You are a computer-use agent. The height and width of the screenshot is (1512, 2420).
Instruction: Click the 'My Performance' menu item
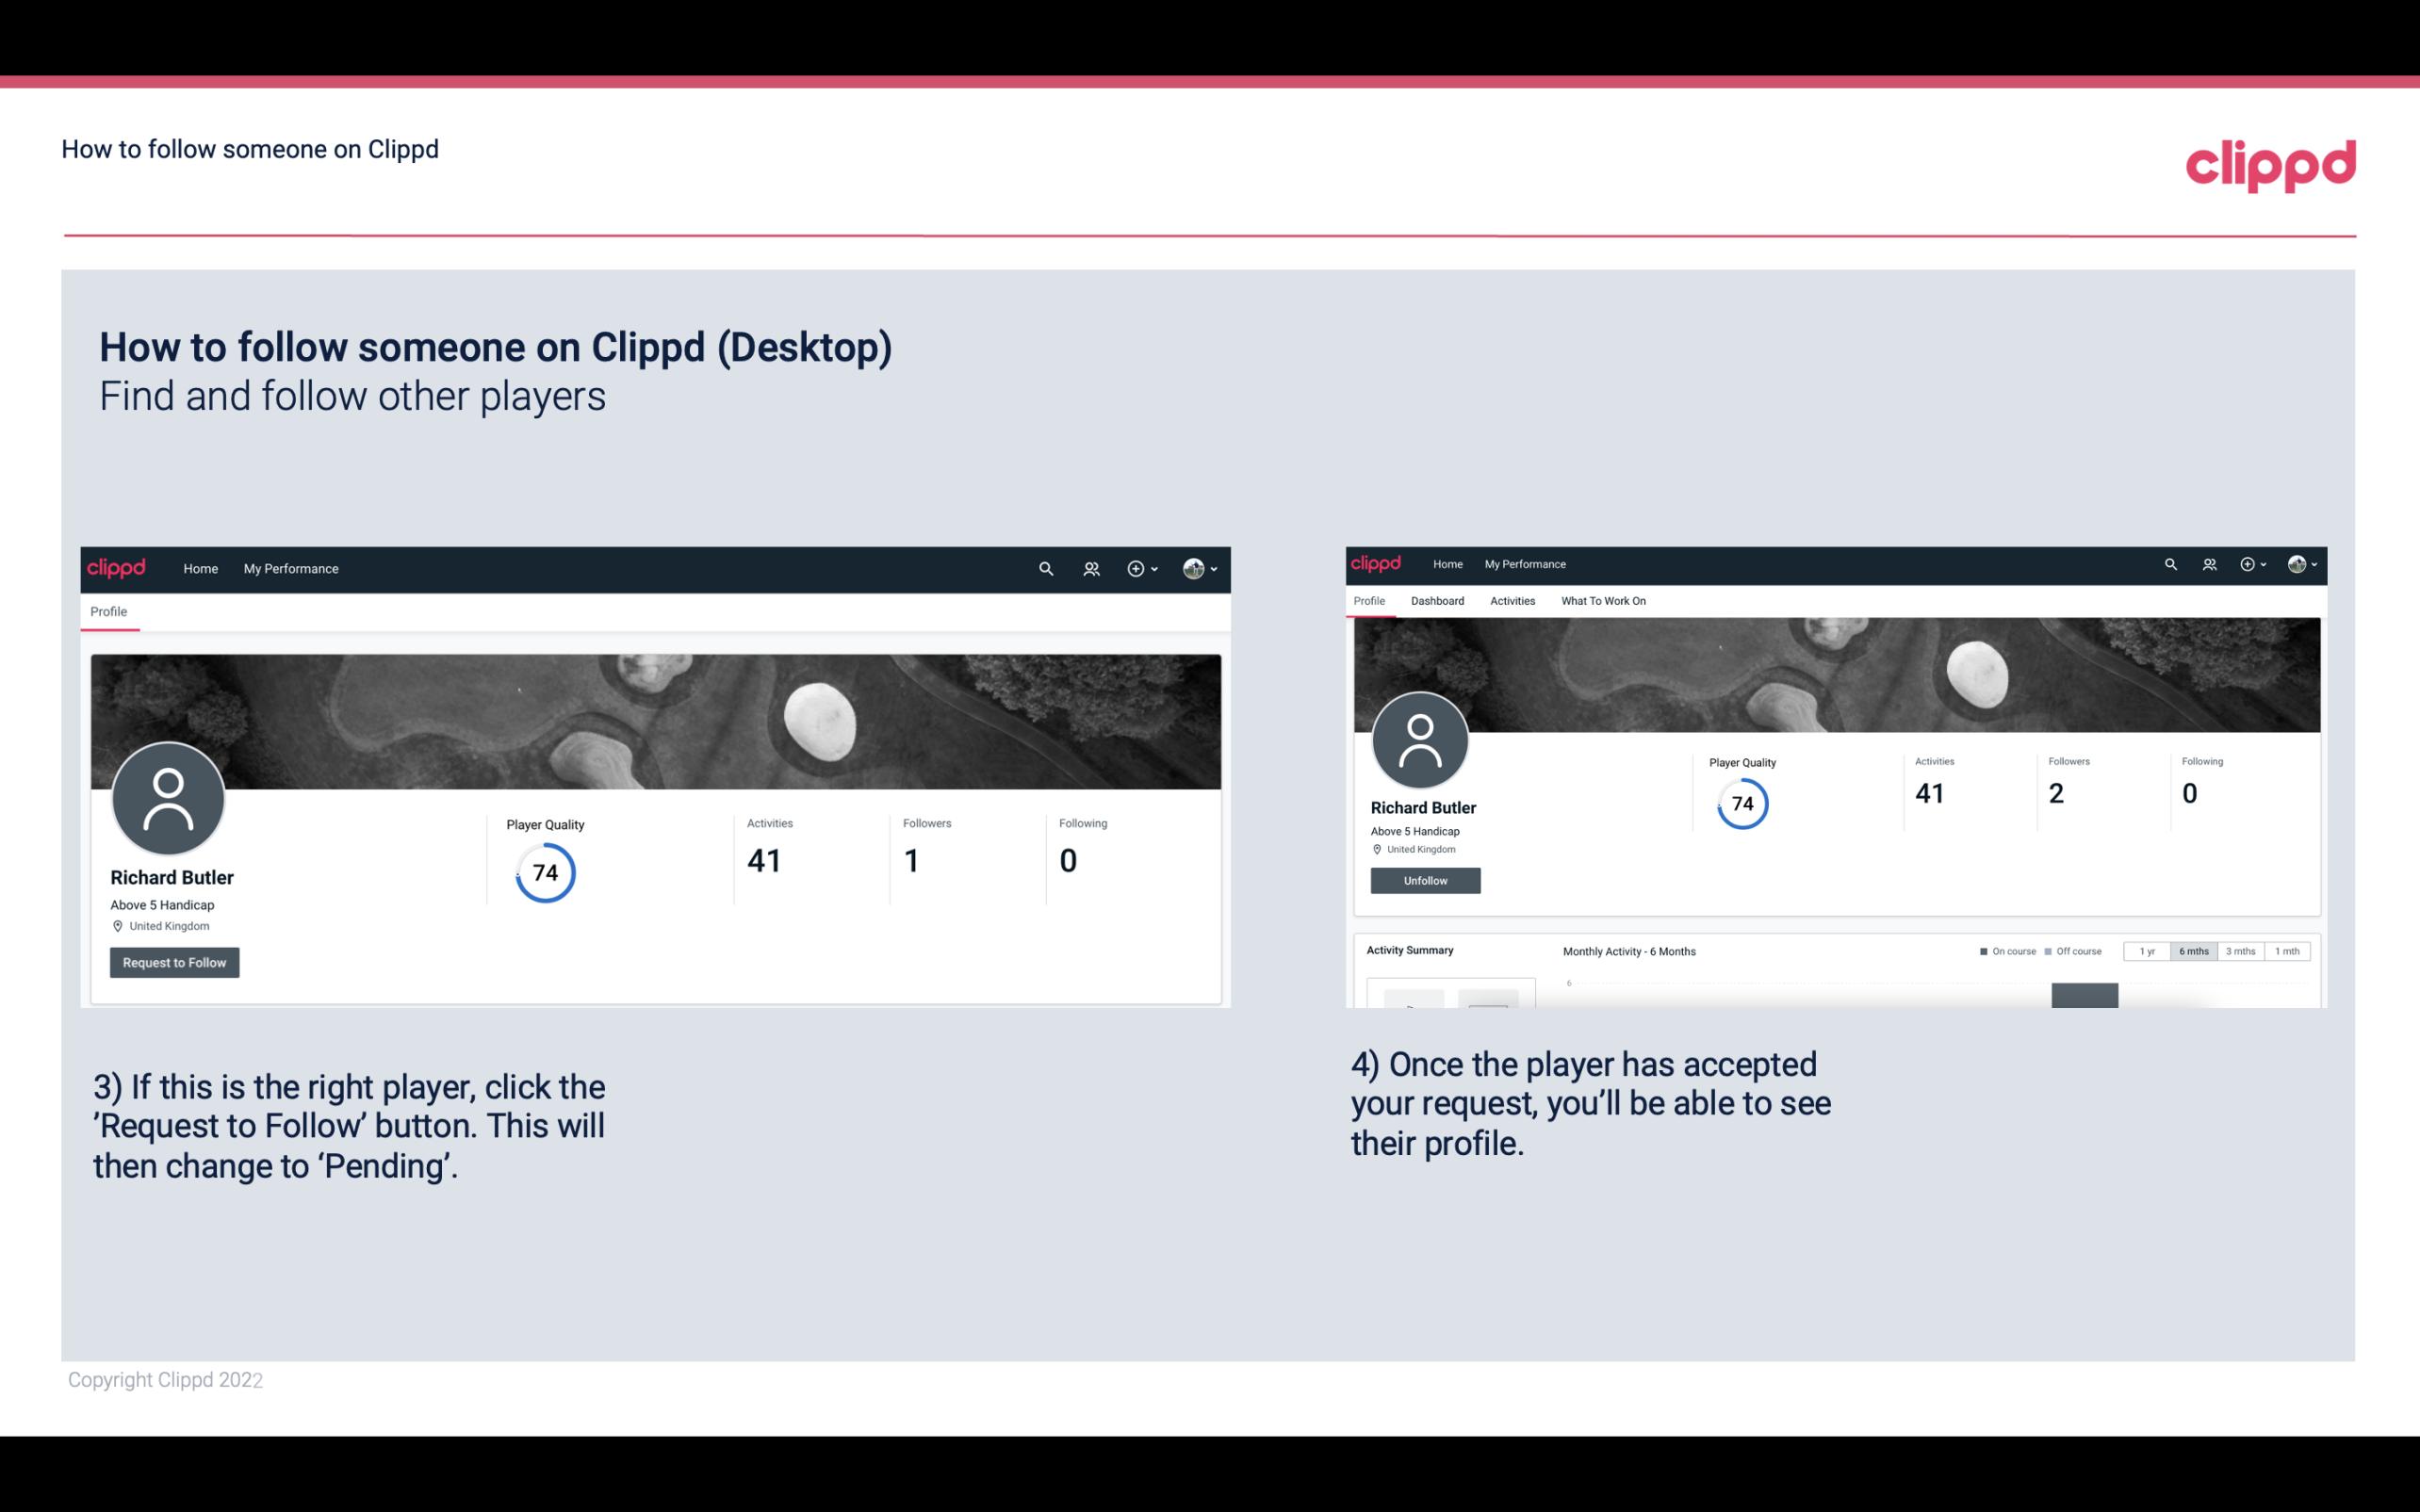(x=289, y=568)
